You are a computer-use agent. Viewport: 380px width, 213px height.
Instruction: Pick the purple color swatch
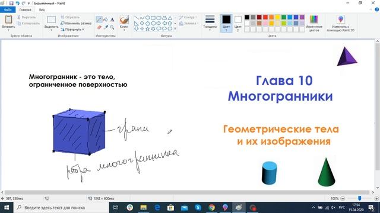302,17
